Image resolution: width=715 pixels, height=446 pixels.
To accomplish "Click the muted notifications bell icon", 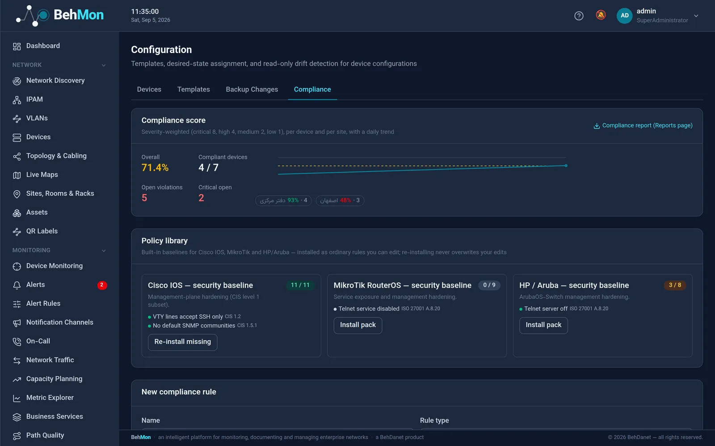I will point(601,15).
